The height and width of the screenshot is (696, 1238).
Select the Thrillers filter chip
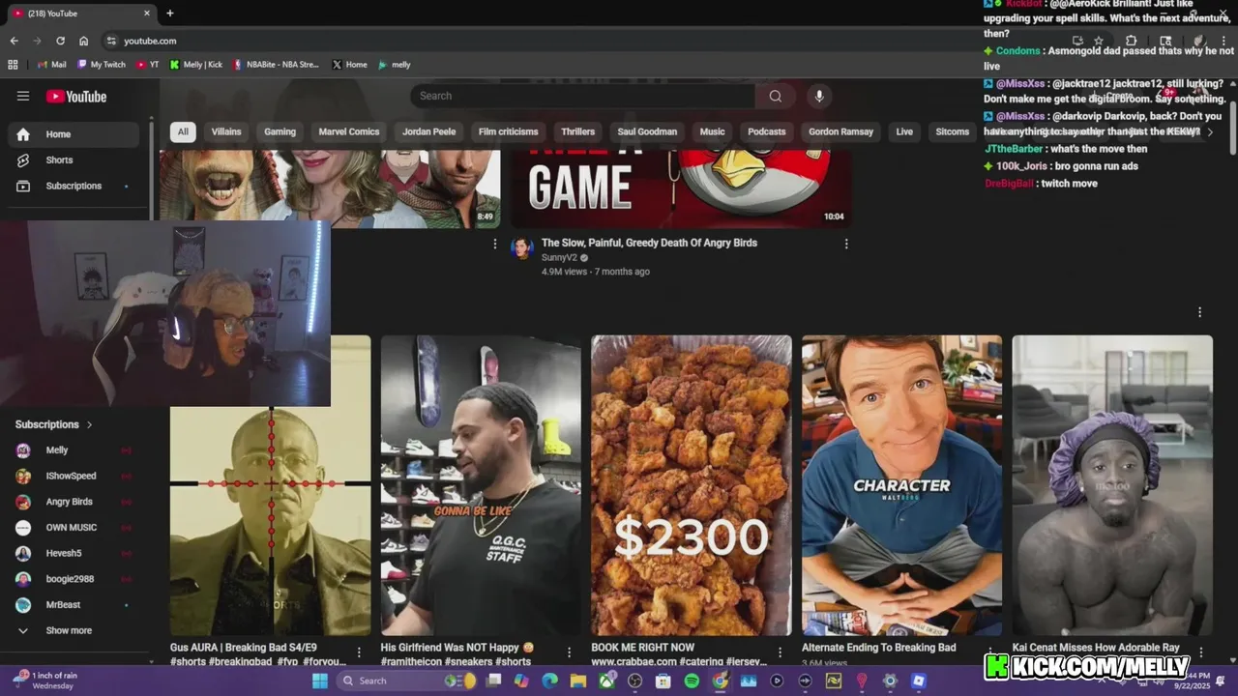(x=577, y=131)
